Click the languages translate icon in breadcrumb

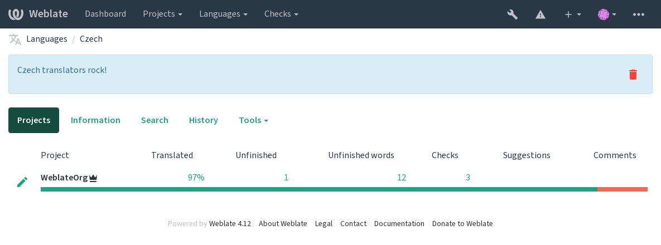[15, 39]
